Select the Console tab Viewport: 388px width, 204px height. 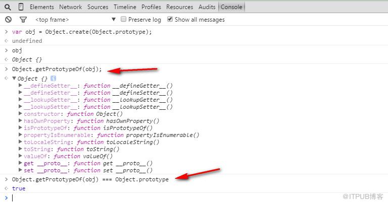click(231, 7)
